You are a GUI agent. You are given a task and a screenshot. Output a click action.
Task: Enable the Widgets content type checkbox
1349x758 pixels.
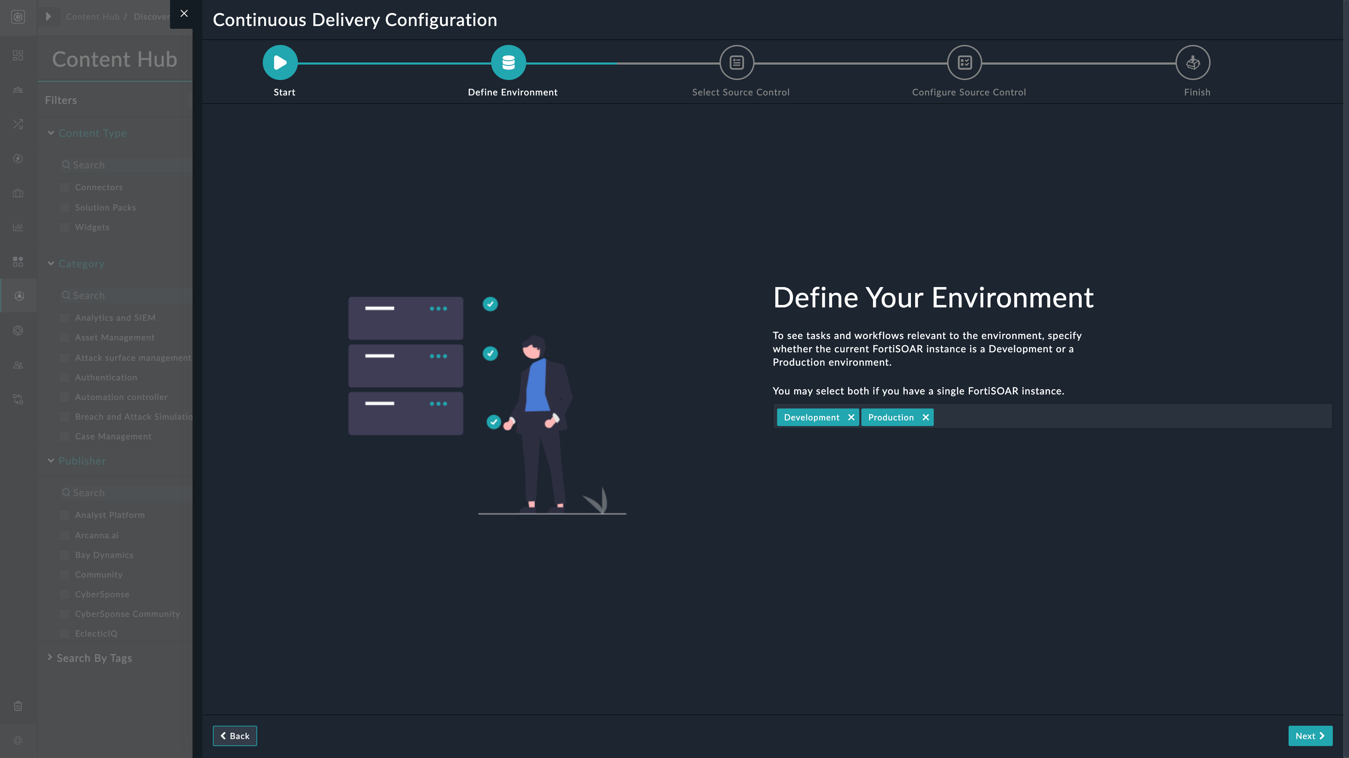coord(64,227)
